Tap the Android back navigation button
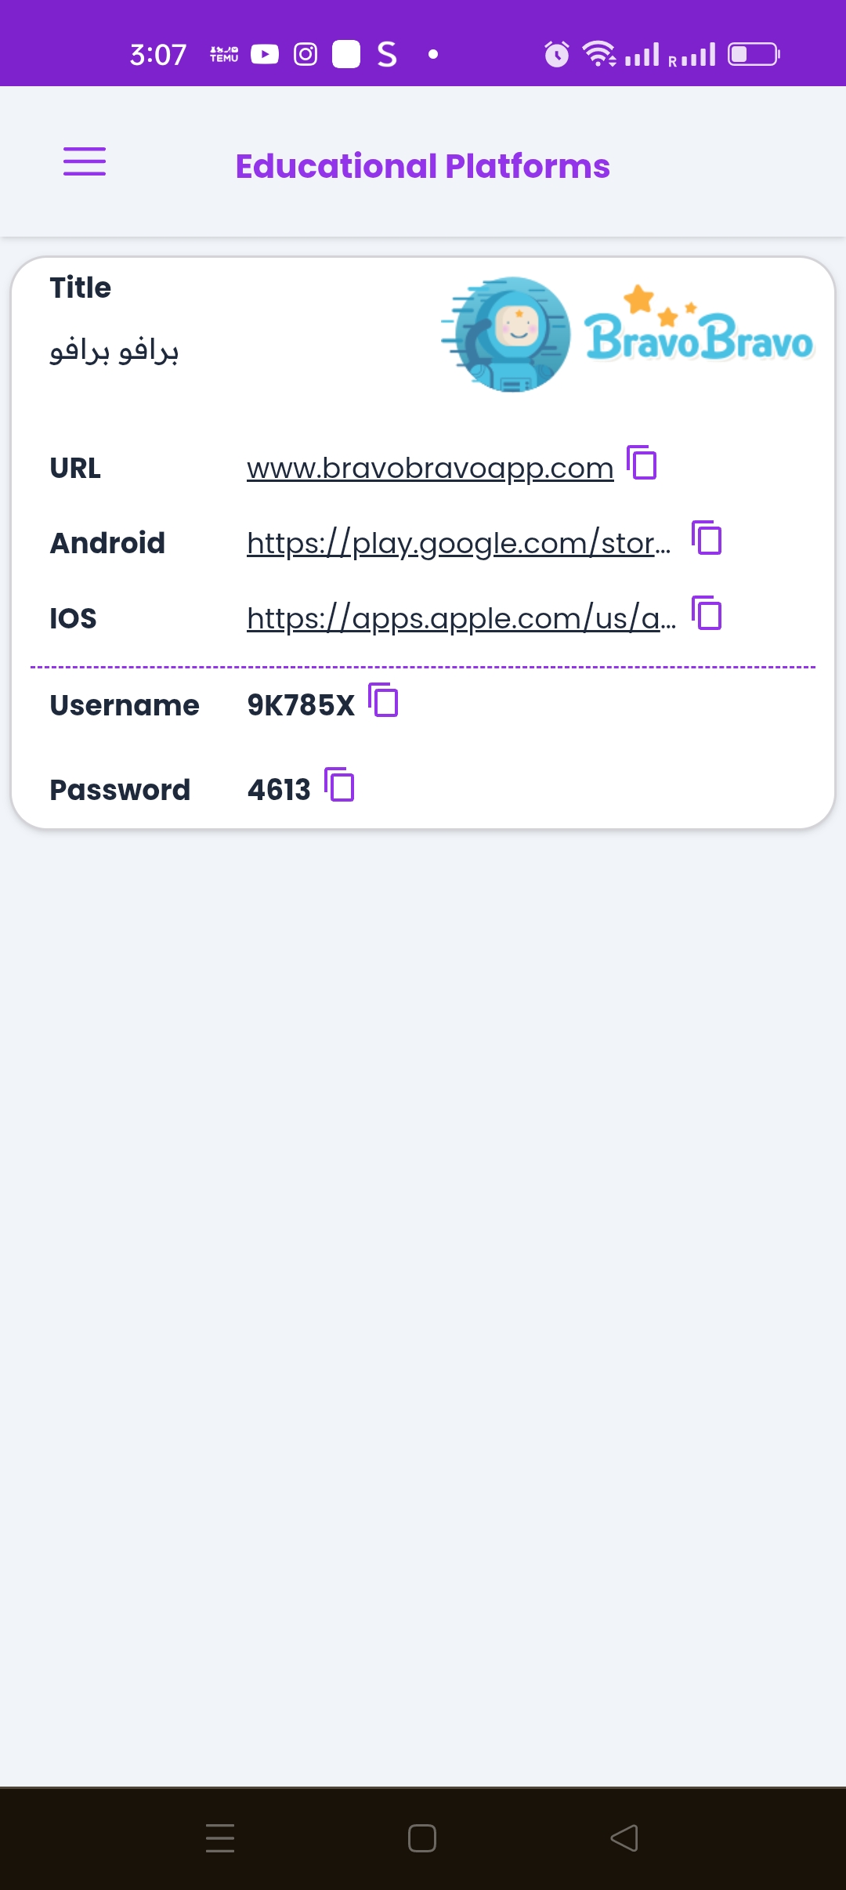 [624, 1837]
